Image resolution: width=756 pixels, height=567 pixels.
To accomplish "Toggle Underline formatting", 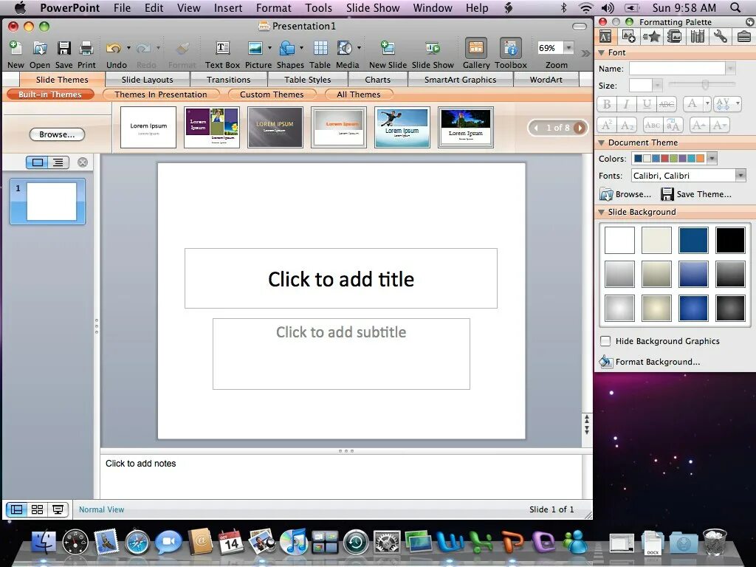I will point(647,103).
